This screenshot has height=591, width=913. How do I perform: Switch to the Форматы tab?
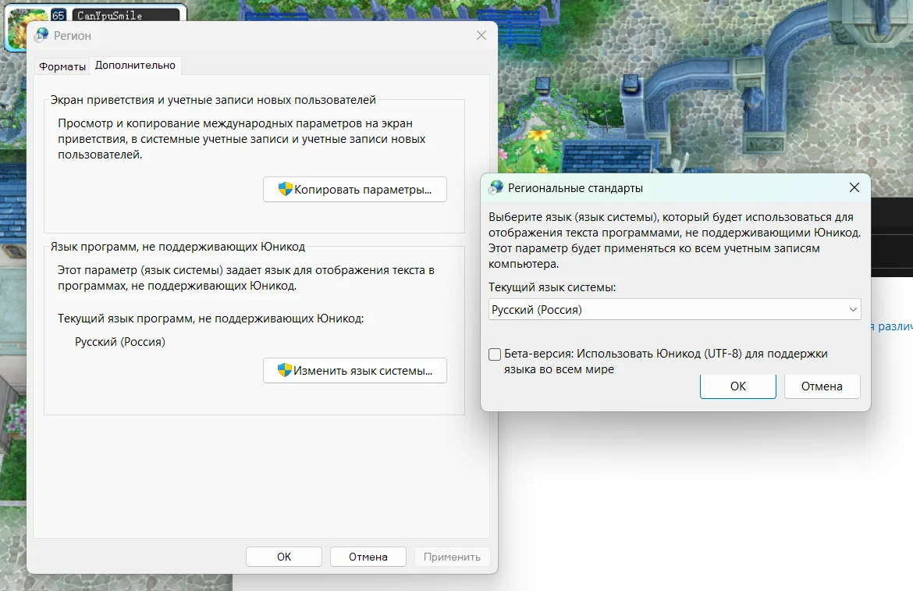62,66
